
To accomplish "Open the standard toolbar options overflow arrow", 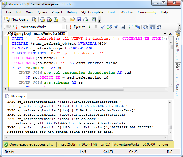I will pyautogui.click(x=99, y=21).
